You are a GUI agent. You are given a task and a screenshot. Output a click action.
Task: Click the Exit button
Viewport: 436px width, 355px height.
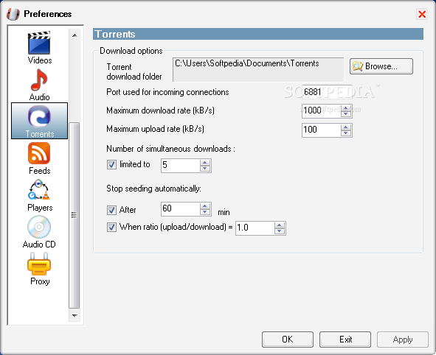click(x=345, y=340)
